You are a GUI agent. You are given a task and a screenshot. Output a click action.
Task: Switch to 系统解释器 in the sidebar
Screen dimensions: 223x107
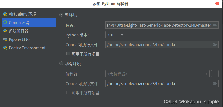(18, 31)
